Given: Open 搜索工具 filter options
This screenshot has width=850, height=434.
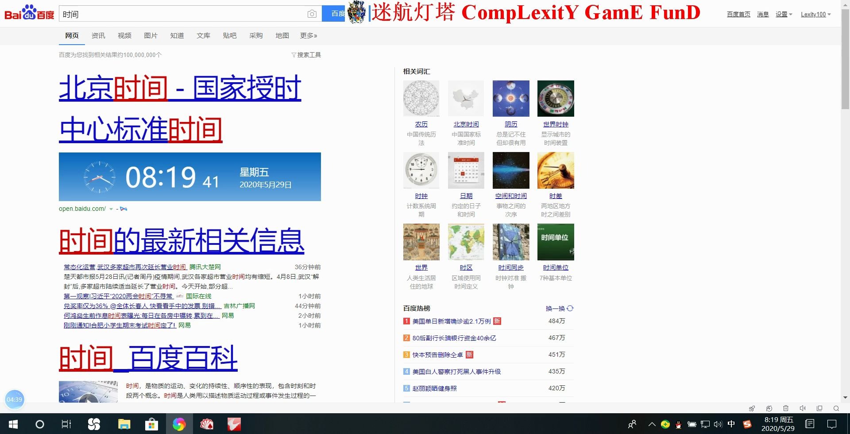Looking at the screenshot, I should pyautogui.click(x=306, y=55).
